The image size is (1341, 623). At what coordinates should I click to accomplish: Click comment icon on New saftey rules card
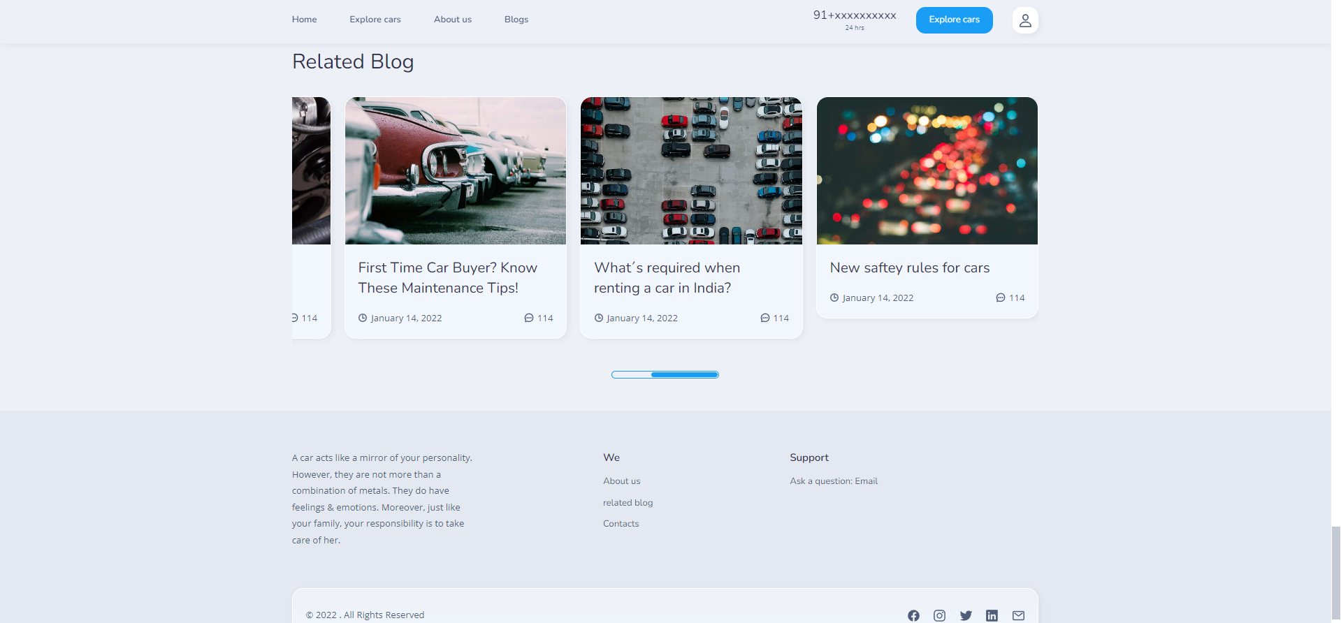pos(1001,298)
